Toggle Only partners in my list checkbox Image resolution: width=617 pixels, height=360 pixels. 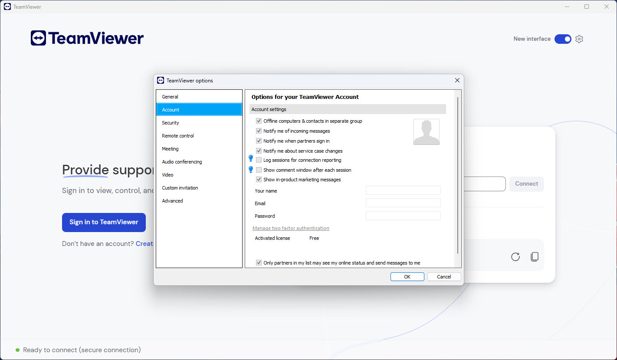click(x=259, y=263)
